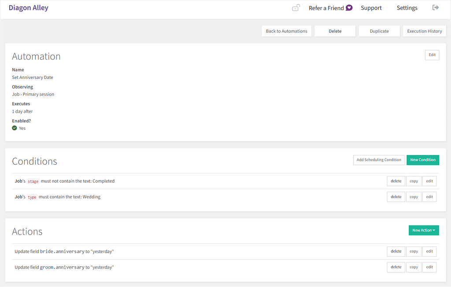Edit the Set Anniversary Date automation
Image resolution: width=451 pixels, height=287 pixels.
(x=432, y=55)
